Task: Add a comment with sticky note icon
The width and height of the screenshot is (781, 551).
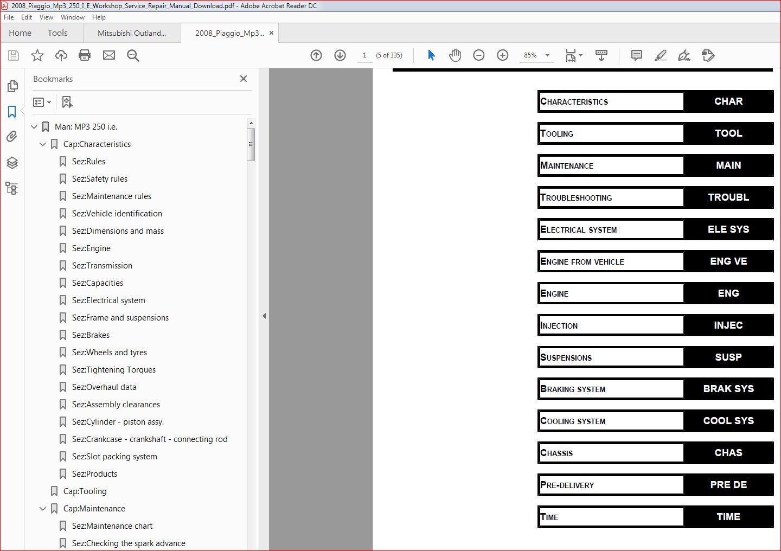Action: tap(637, 55)
